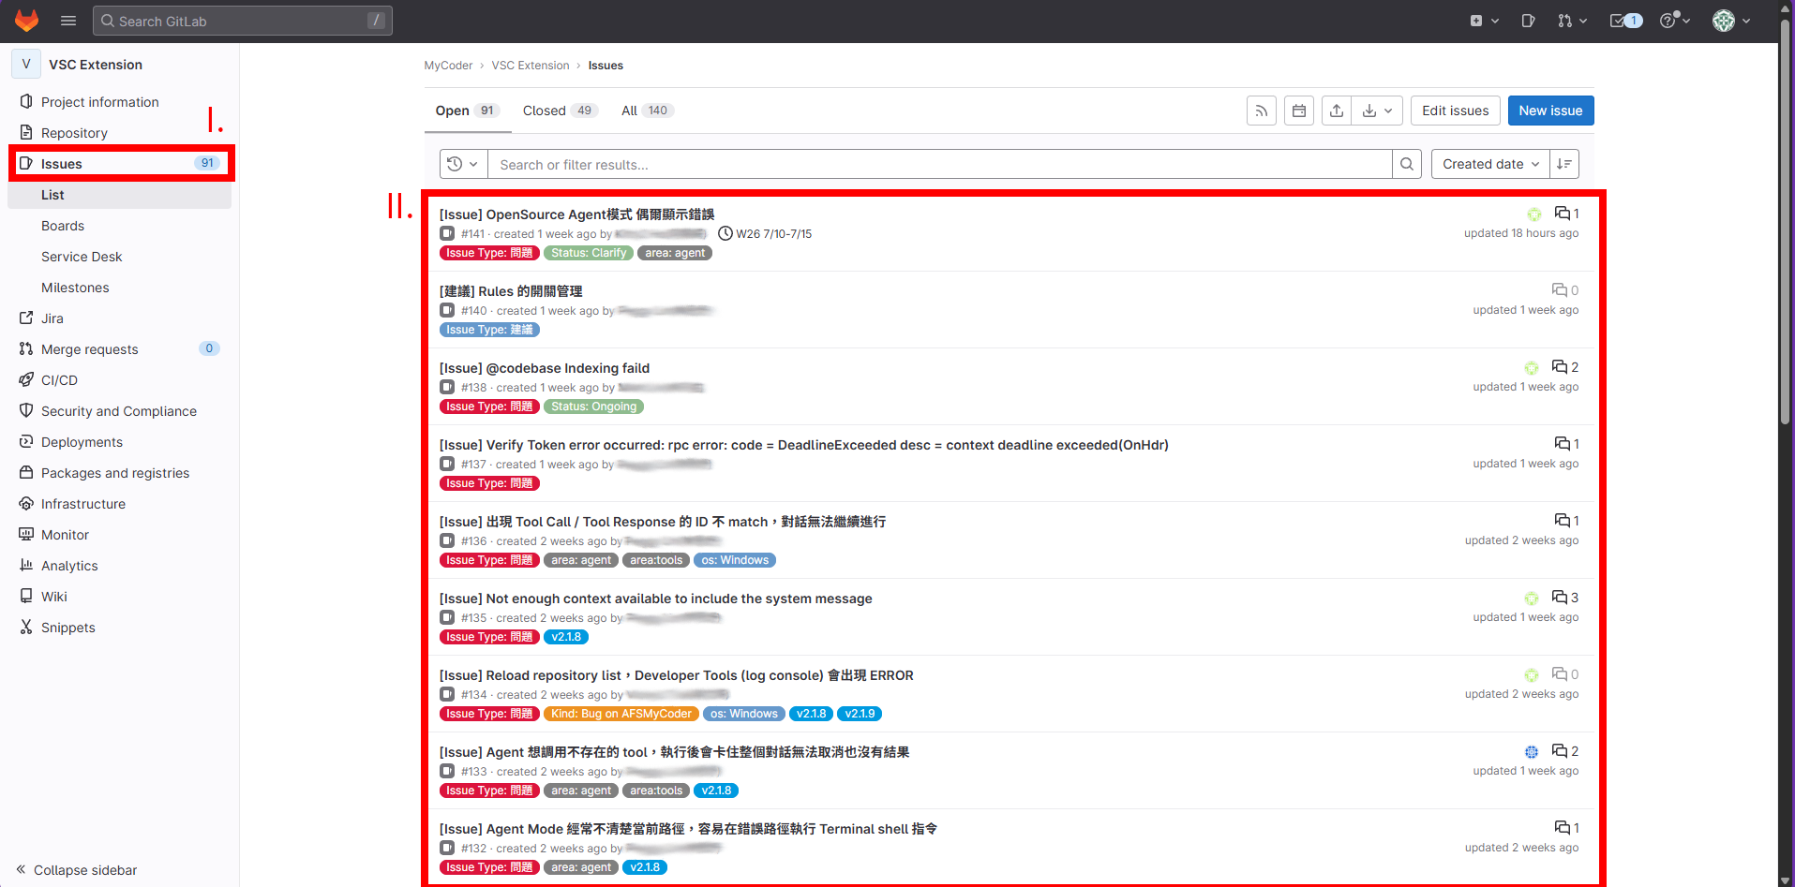The height and width of the screenshot is (887, 1795).
Task: Switch to the All tab
Action: (x=648, y=111)
